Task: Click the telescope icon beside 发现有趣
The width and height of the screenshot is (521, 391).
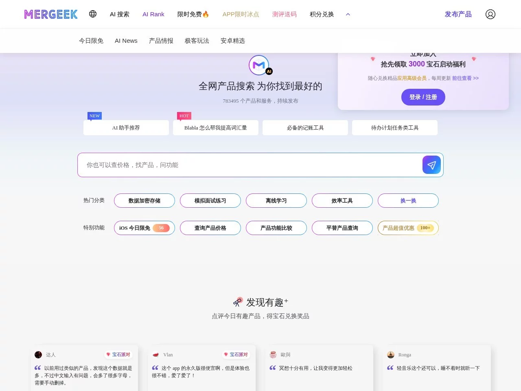Action: tap(238, 302)
